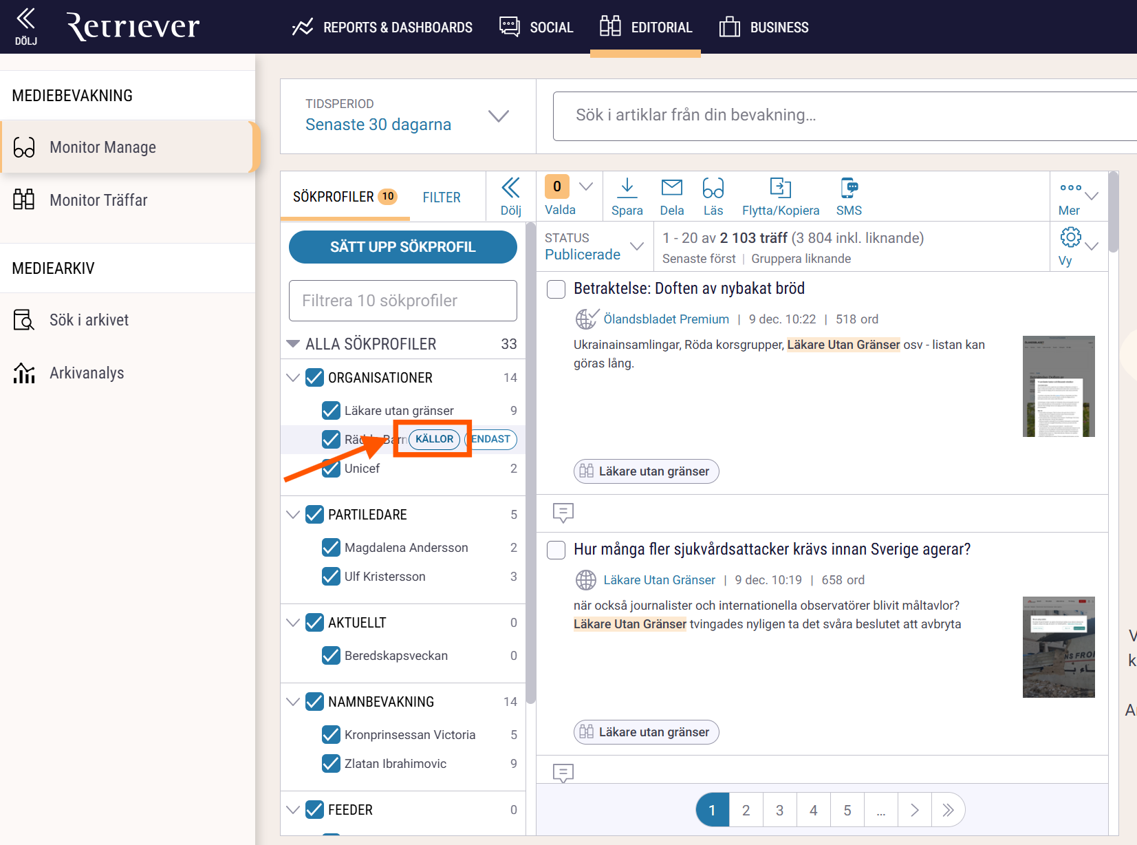The height and width of the screenshot is (845, 1137).
Task: Click the Sätt upp sökprofil button
Action: (403, 247)
